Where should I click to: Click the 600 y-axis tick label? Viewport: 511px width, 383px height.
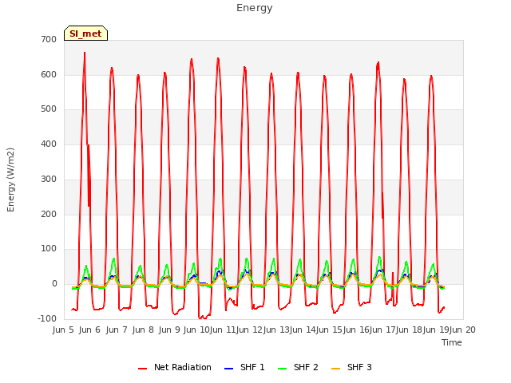point(49,74)
